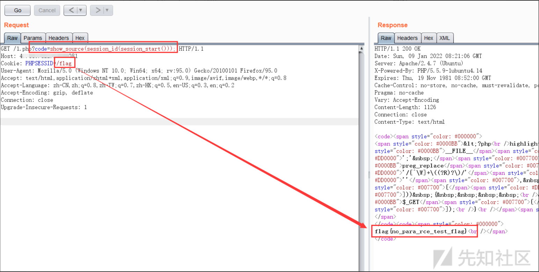Click the preg_replace text in response body

(423, 166)
